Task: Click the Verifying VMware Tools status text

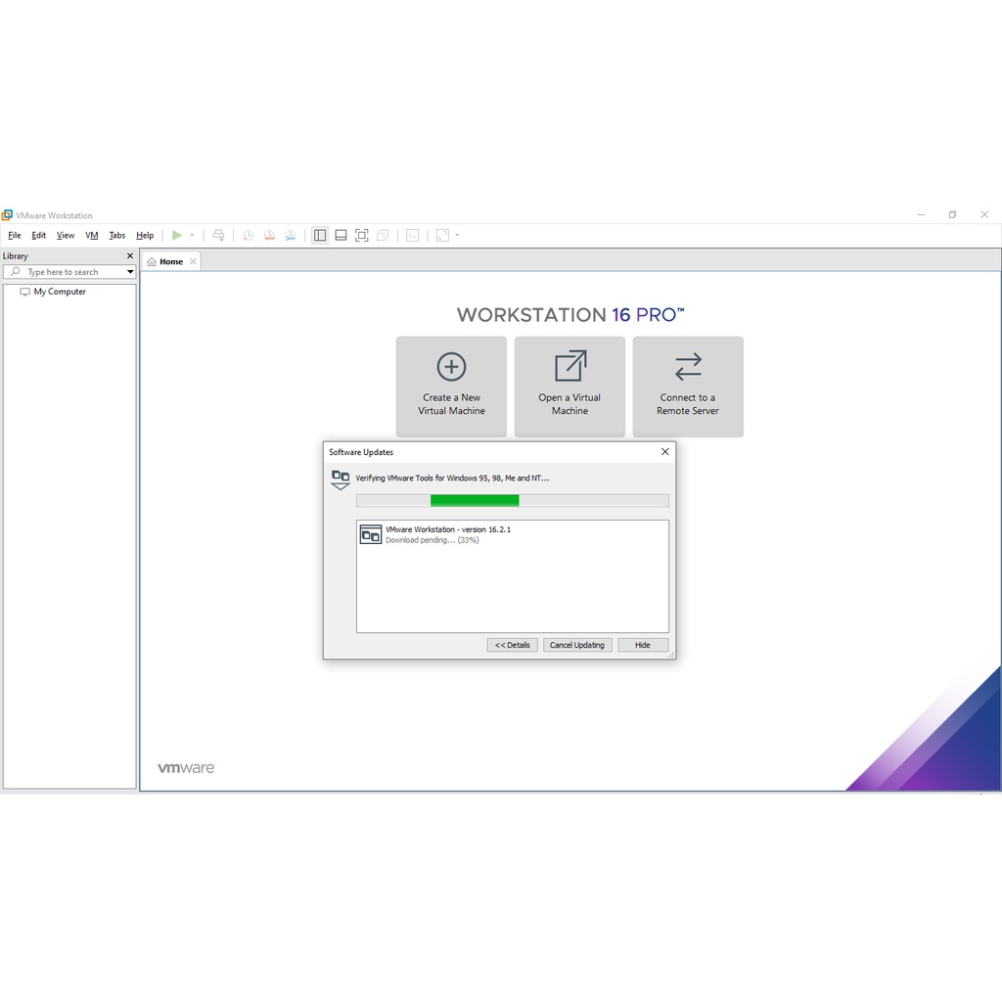Action: coord(452,478)
